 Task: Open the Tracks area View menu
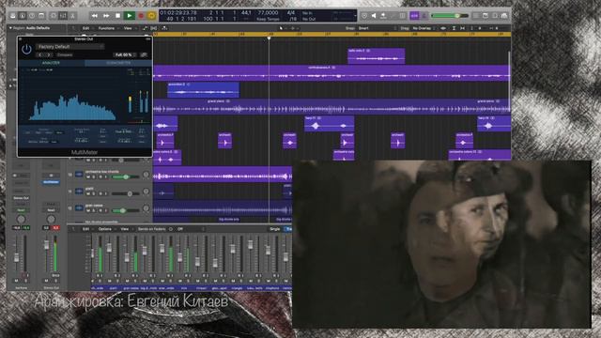coord(128,28)
